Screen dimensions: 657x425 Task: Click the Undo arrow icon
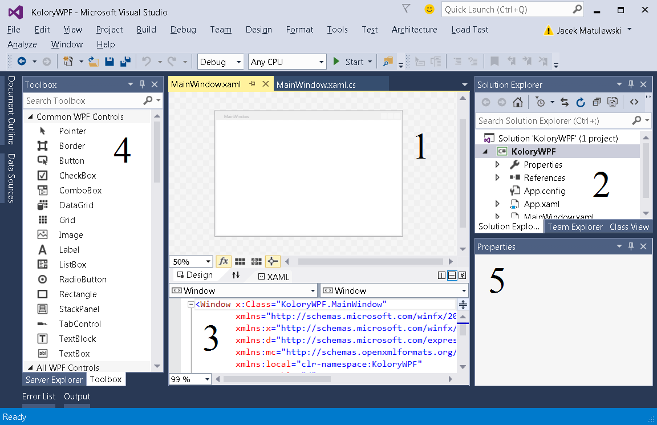[146, 62]
